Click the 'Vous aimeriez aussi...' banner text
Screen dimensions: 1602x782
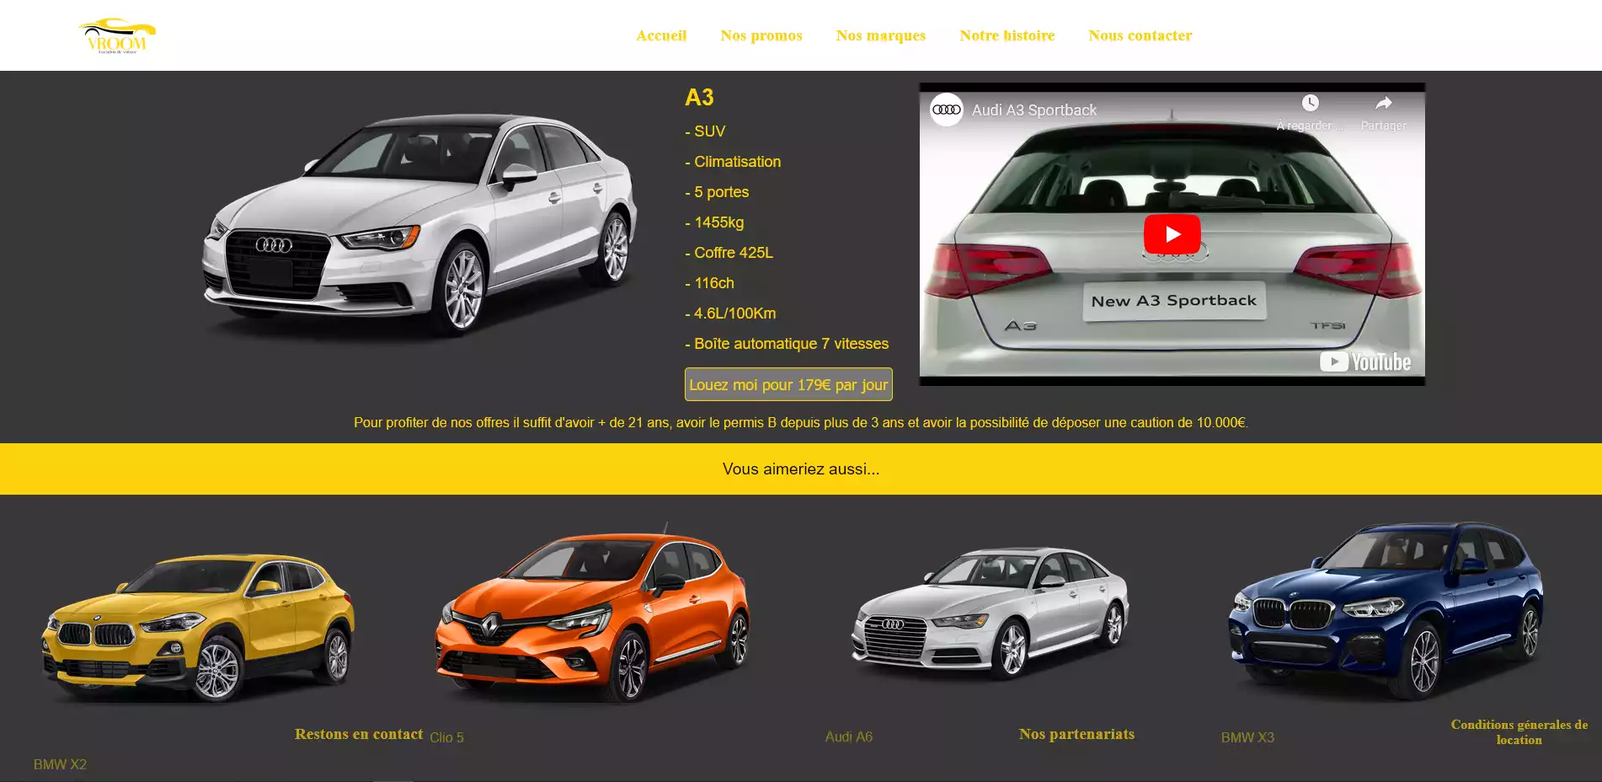tap(801, 469)
